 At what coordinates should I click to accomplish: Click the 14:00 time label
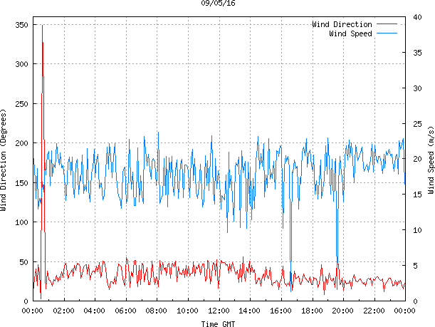coord(249,311)
